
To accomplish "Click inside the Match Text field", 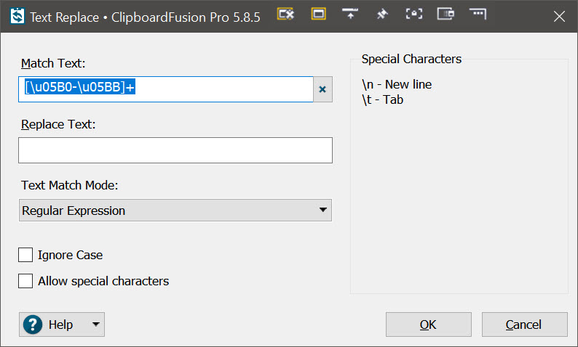I will pos(218,89).
